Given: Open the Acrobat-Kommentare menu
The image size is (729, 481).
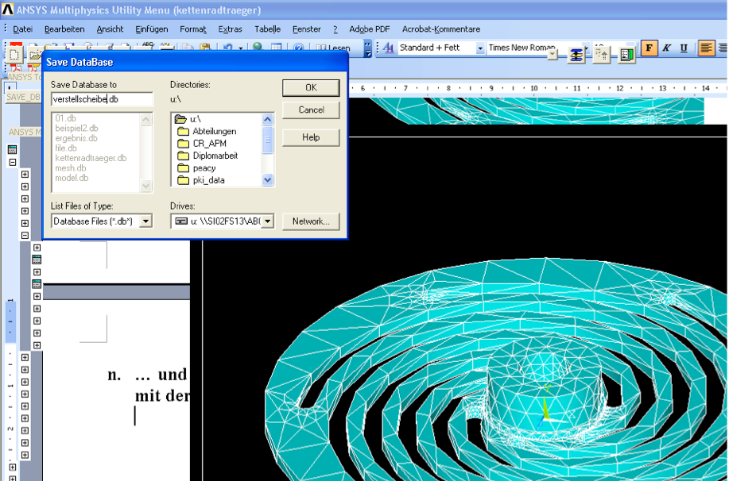Looking at the screenshot, I should coord(440,29).
